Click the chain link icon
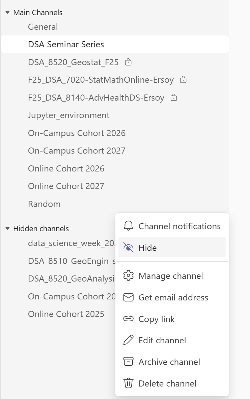 pos(129,319)
